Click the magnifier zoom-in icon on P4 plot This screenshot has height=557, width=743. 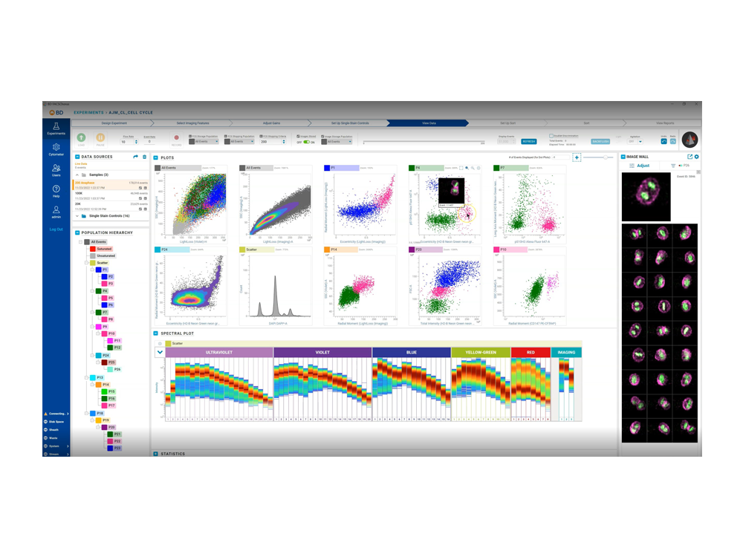tap(467, 168)
